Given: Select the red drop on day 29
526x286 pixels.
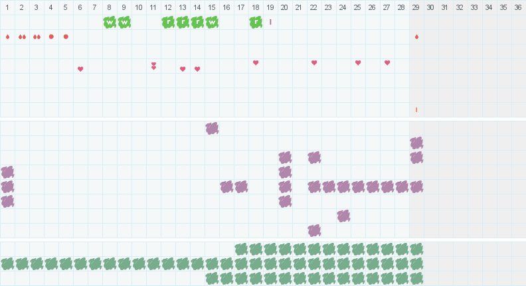Looking at the screenshot, I should [416, 37].
